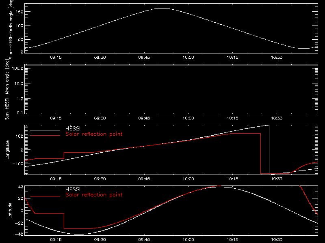
Task: Click 09:15 time label under Latitude plot
Action: [56, 240]
